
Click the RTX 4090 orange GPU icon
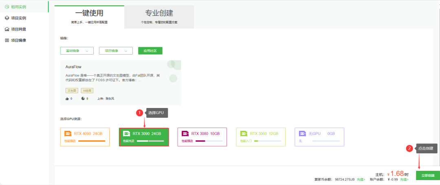pyautogui.click(x=68, y=134)
